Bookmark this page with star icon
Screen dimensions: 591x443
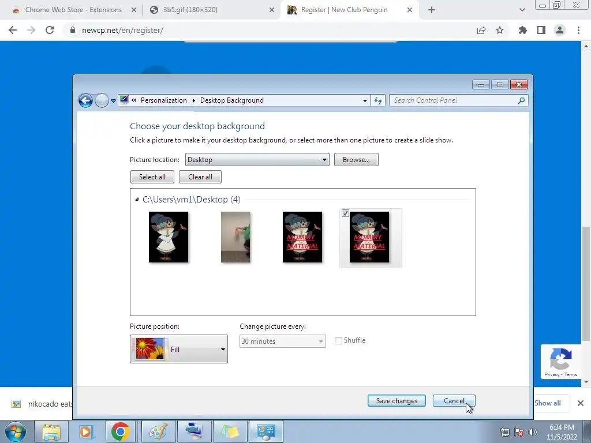(x=500, y=30)
